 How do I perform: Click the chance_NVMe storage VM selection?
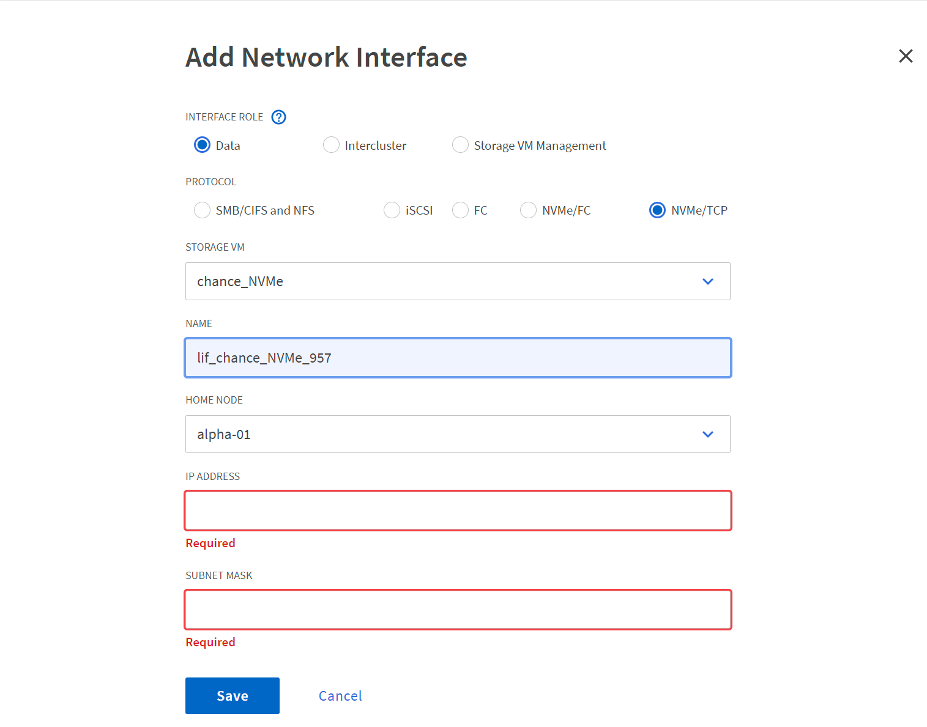tap(240, 281)
